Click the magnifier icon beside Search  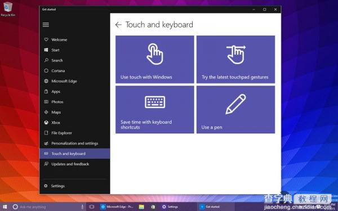pos(46,60)
